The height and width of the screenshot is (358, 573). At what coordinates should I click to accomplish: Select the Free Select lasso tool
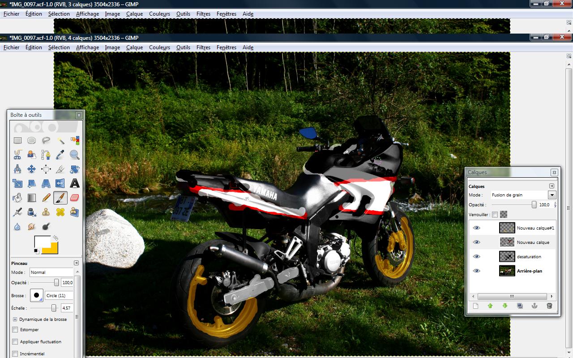tap(46, 141)
